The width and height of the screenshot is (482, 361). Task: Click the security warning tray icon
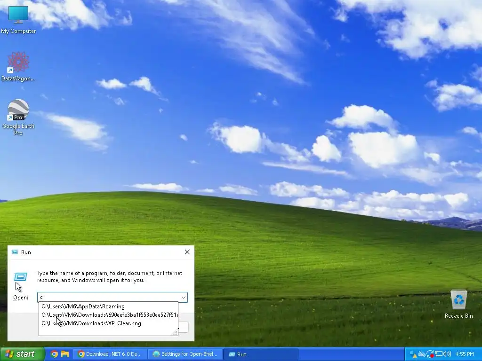tap(413, 354)
